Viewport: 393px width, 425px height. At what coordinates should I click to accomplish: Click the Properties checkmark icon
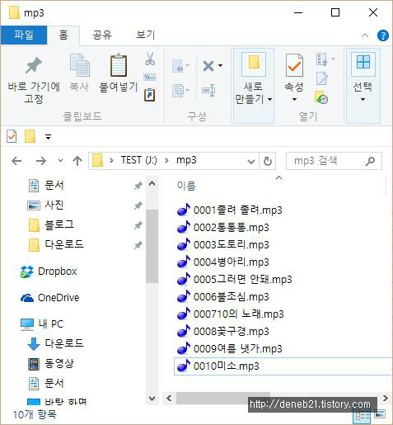pos(294,65)
